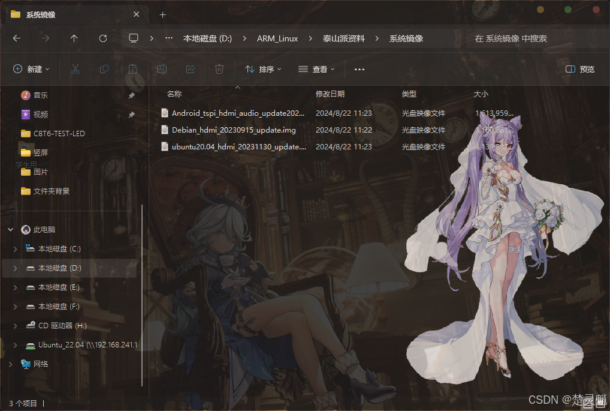The height and width of the screenshot is (411, 610).
Task: Click 本地磁盘 (D:) in the breadcrumb
Action: click(207, 38)
